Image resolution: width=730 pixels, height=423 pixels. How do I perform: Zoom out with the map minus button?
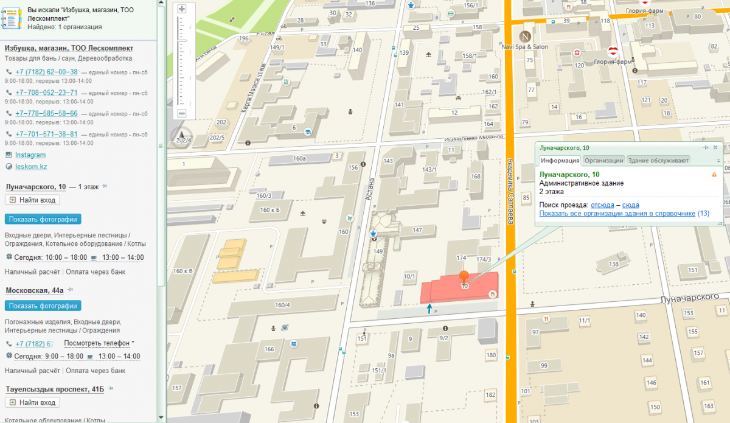pos(181,113)
